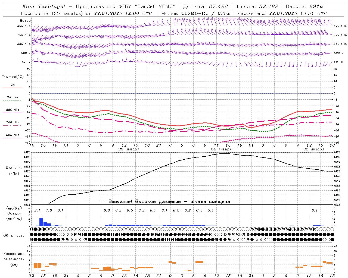Click the 2.1 precipitation amount
The height and width of the screenshot is (278, 348).
(x=37, y=210)
